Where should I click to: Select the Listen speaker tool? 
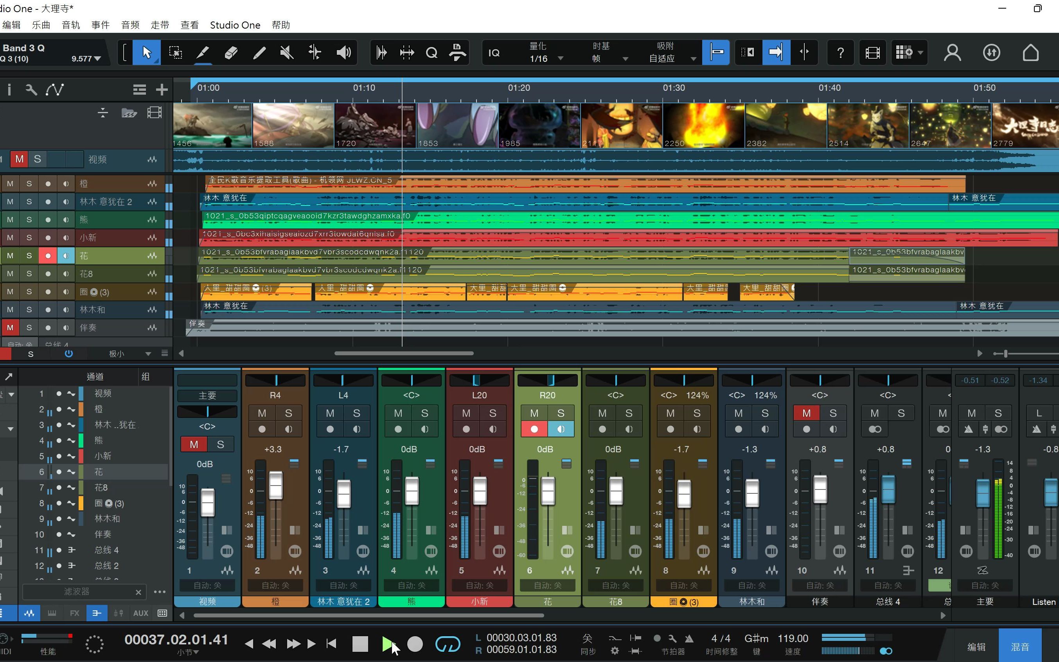click(343, 52)
